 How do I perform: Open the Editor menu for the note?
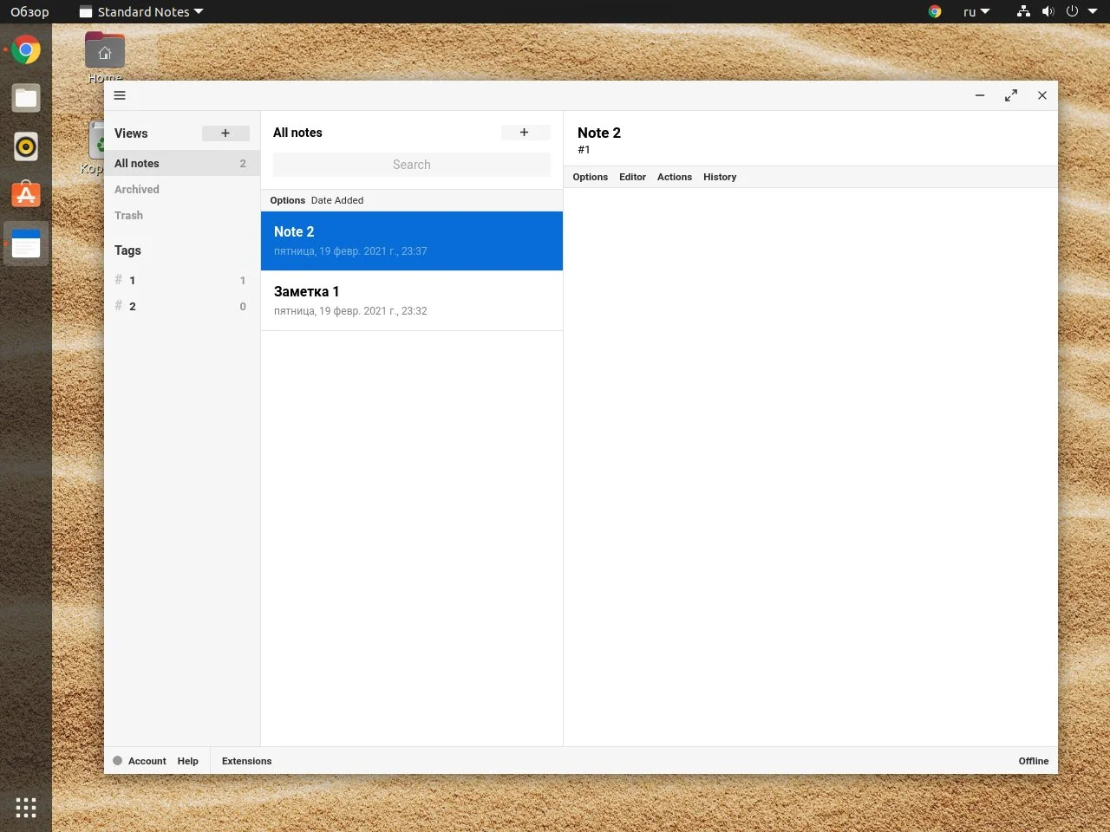click(632, 177)
